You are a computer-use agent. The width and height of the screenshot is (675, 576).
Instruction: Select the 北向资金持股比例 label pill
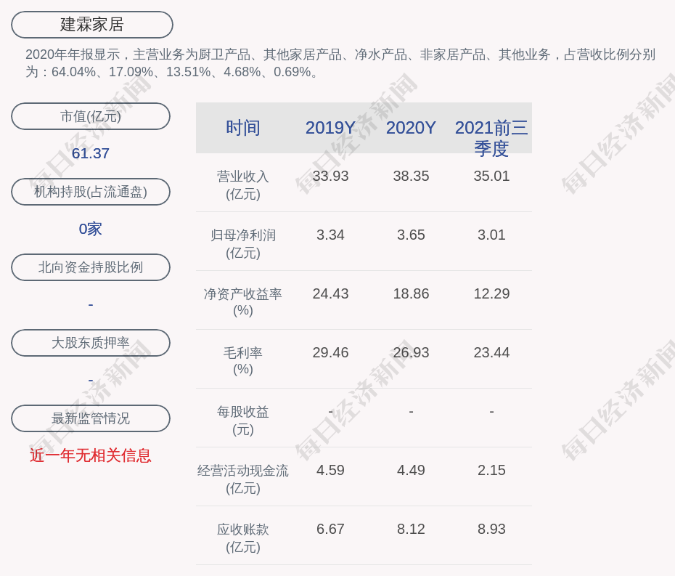pos(91,267)
